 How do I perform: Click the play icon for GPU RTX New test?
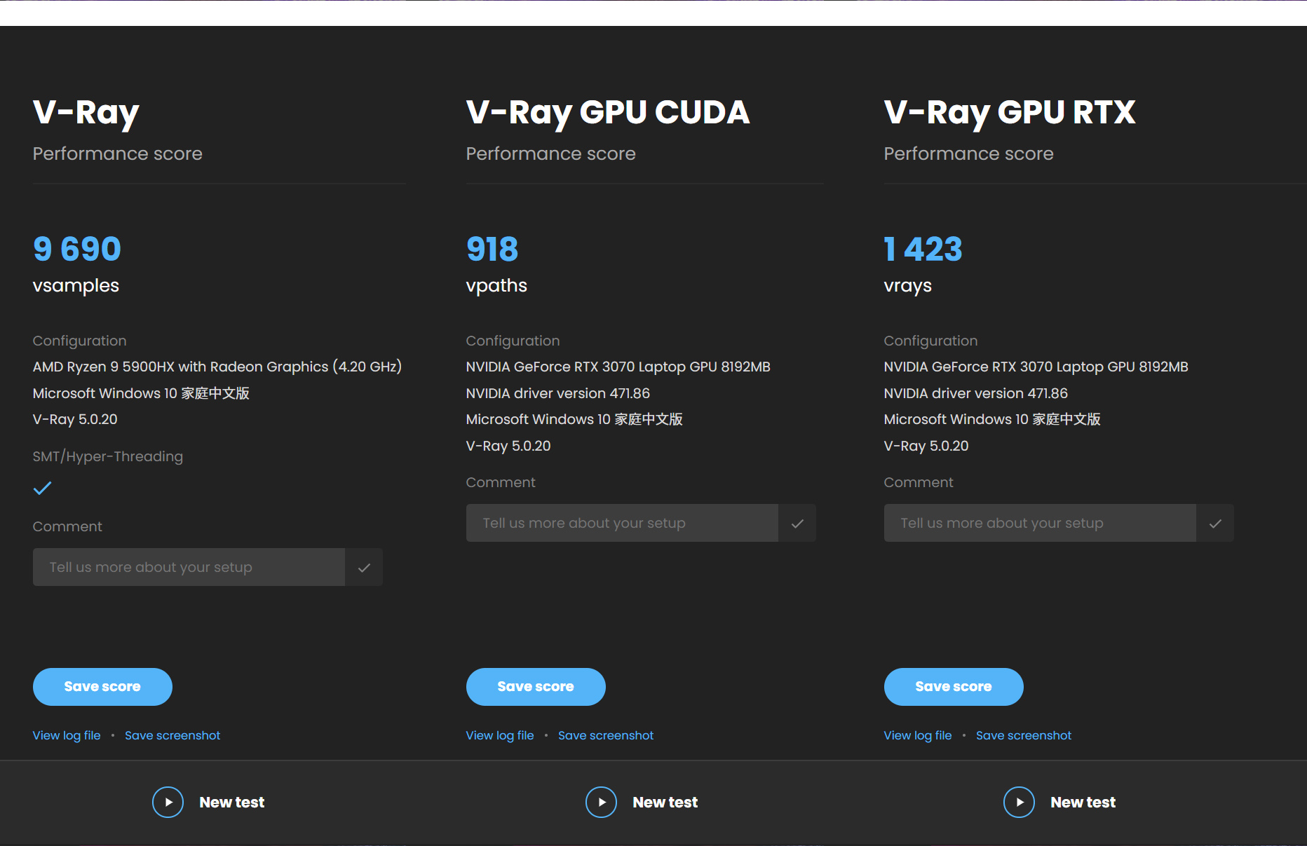coord(1020,802)
